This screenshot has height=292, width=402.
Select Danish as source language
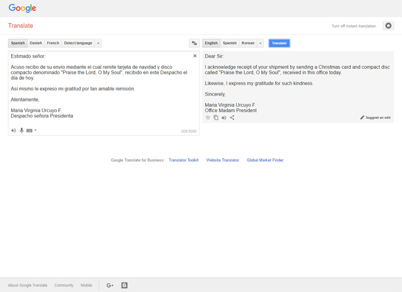(x=36, y=43)
